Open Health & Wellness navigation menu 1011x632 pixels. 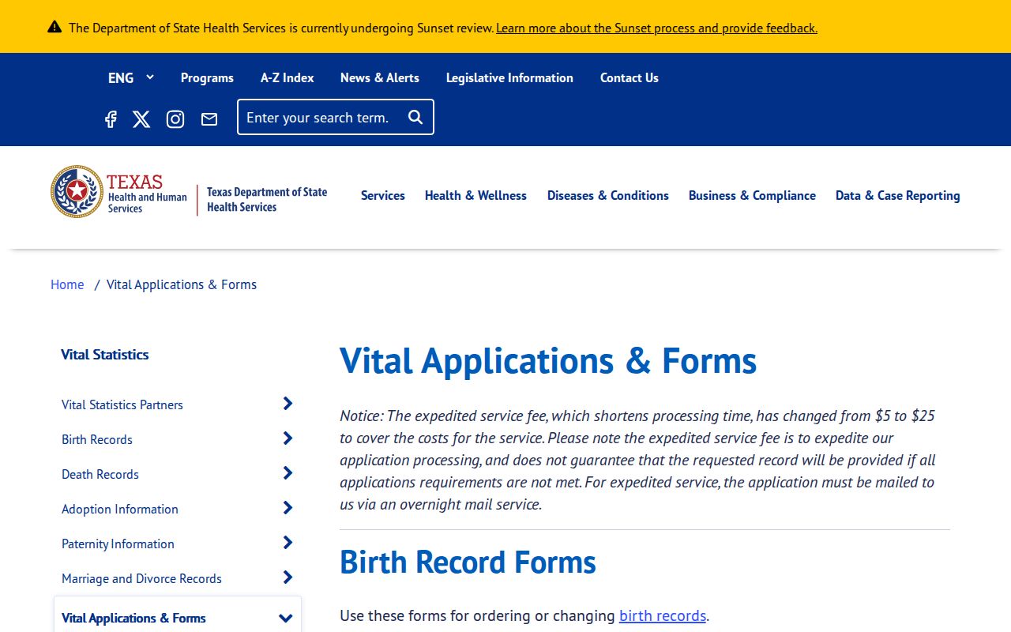475,195
